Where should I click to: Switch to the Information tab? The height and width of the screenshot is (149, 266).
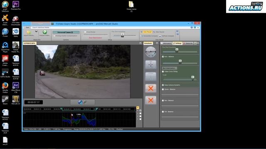point(166,43)
